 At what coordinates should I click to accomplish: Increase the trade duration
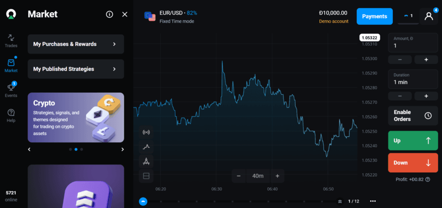426,96
